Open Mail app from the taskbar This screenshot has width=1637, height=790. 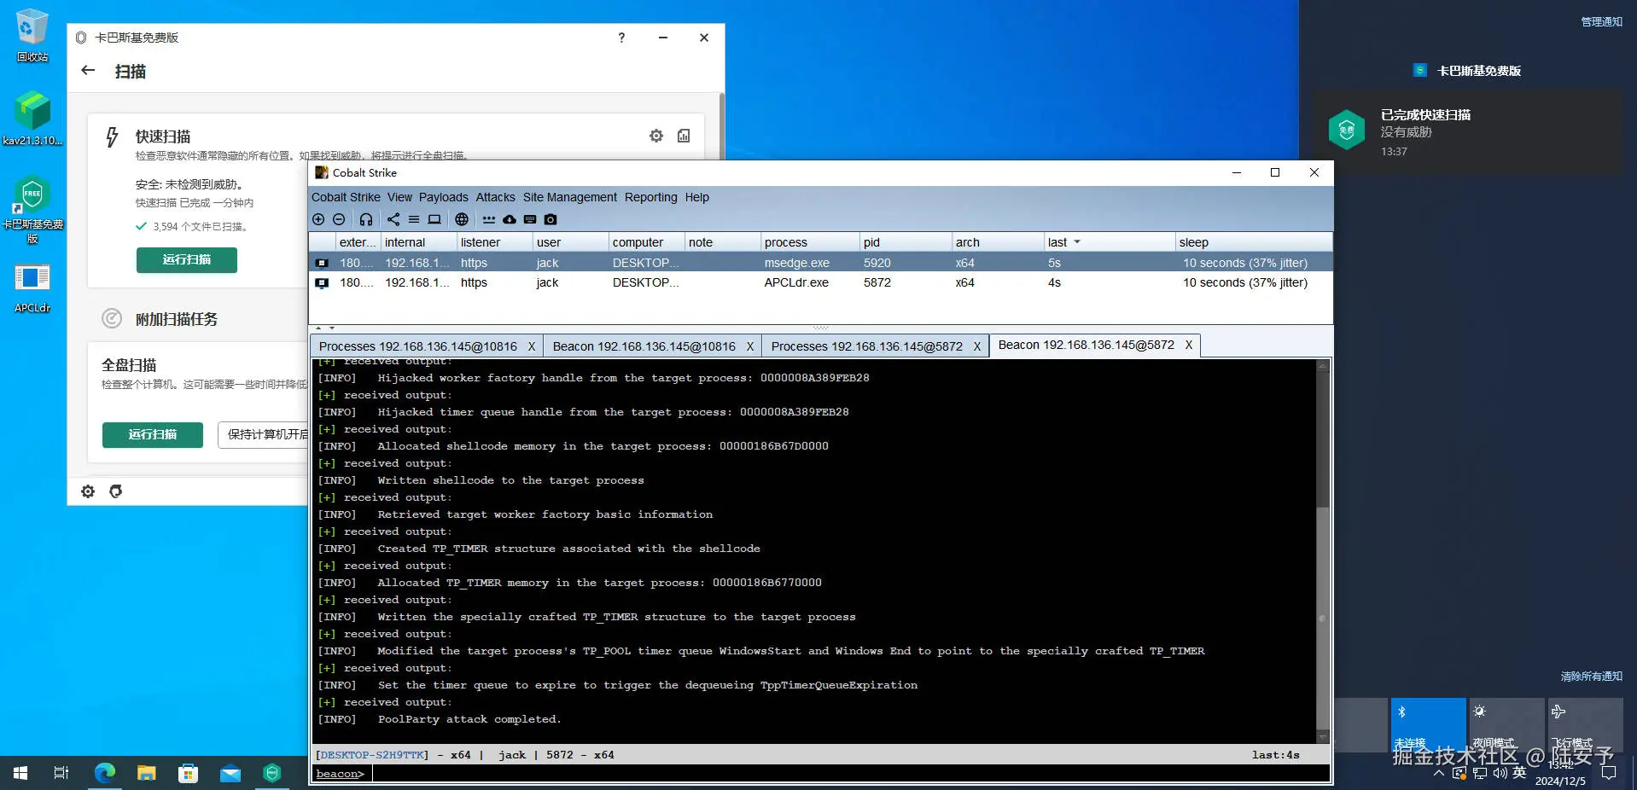click(x=230, y=773)
